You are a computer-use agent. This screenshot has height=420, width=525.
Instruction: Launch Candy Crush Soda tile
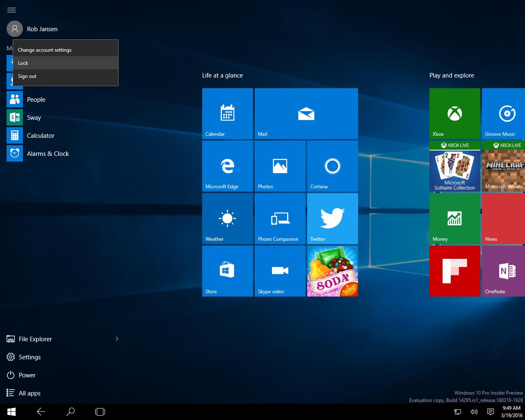(333, 271)
